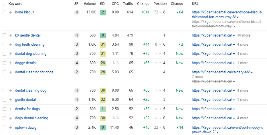Click plus icon beside uptown dawg
The height and width of the screenshot is (135, 267).
tap(11, 128)
